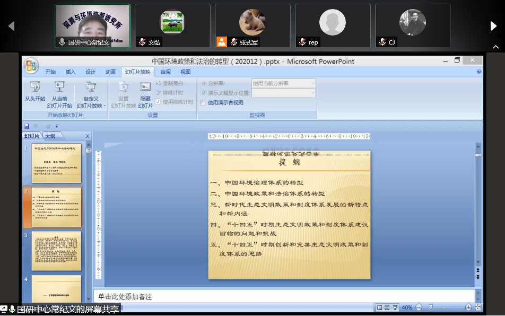Start slideshow from current slide
This screenshot has height=316, width=505.
[59, 87]
